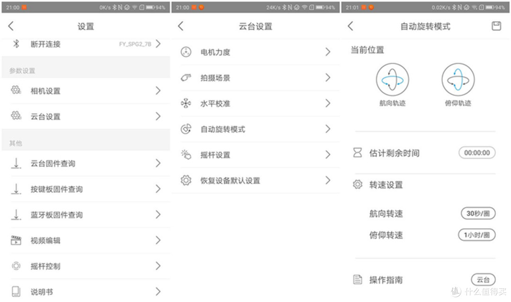Select the 航向轨迹 orbit icon
511x302 pixels.
(392, 80)
